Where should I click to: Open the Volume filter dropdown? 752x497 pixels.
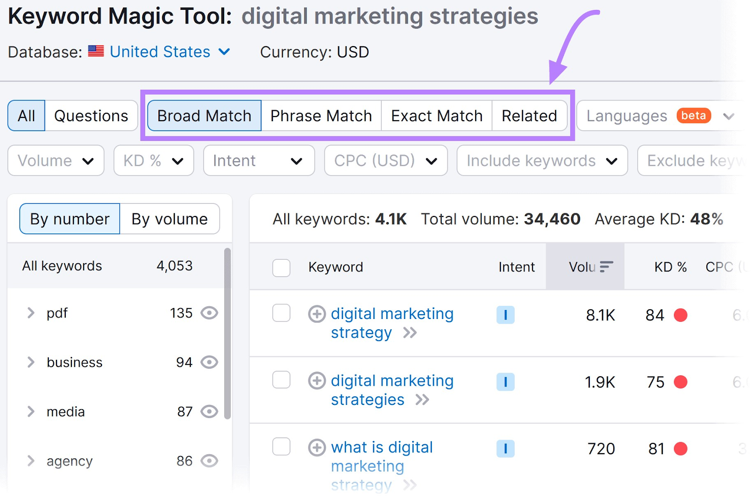tap(55, 160)
